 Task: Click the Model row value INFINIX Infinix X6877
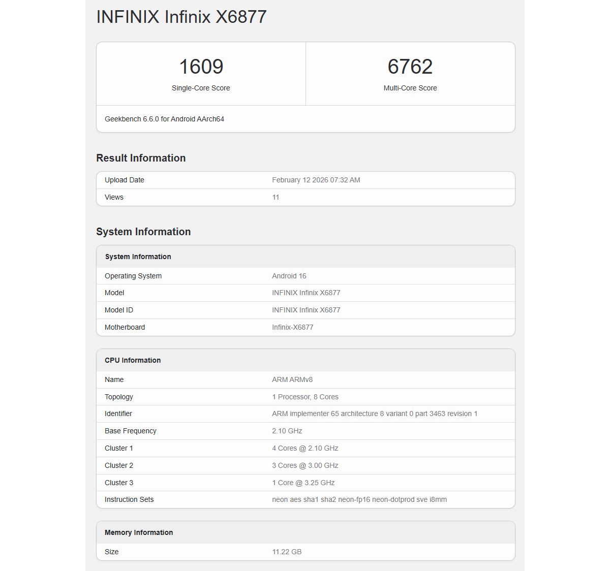pos(306,293)
